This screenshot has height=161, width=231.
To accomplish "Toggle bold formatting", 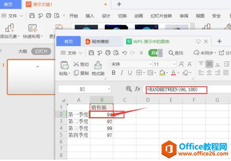I will (114, 73).
